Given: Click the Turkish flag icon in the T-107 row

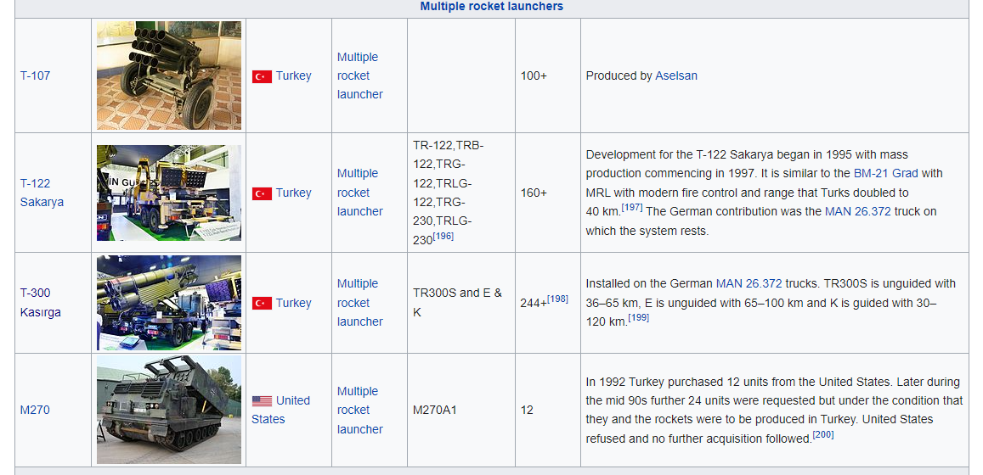Looking at the screenshot, I should point(262,76).
